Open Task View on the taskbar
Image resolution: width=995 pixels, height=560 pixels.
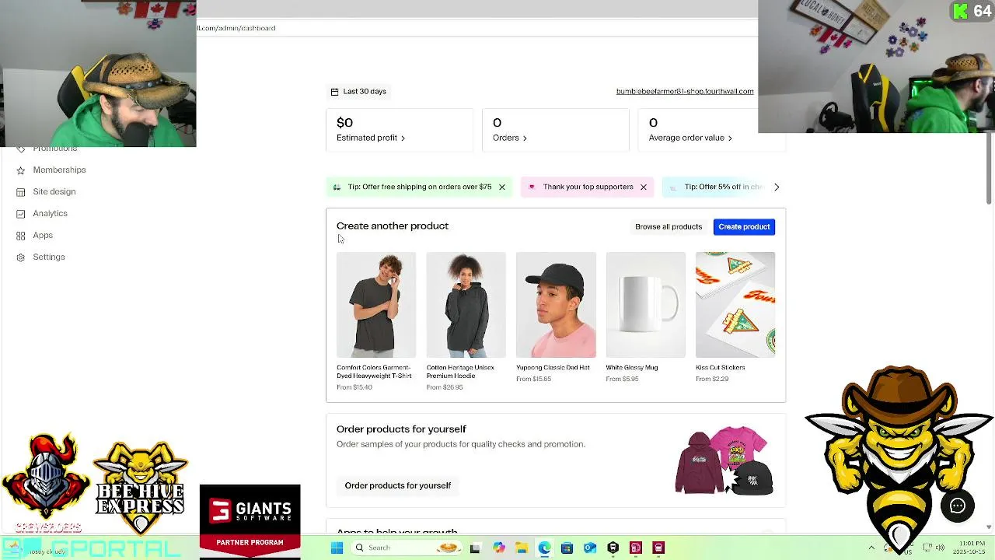(x=475, y=548)
